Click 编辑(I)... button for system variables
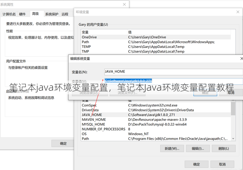Viewport: 243px width, 170px height. pos(198,148)
